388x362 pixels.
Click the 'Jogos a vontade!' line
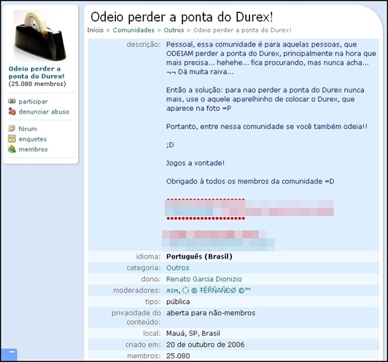(195, 163)
